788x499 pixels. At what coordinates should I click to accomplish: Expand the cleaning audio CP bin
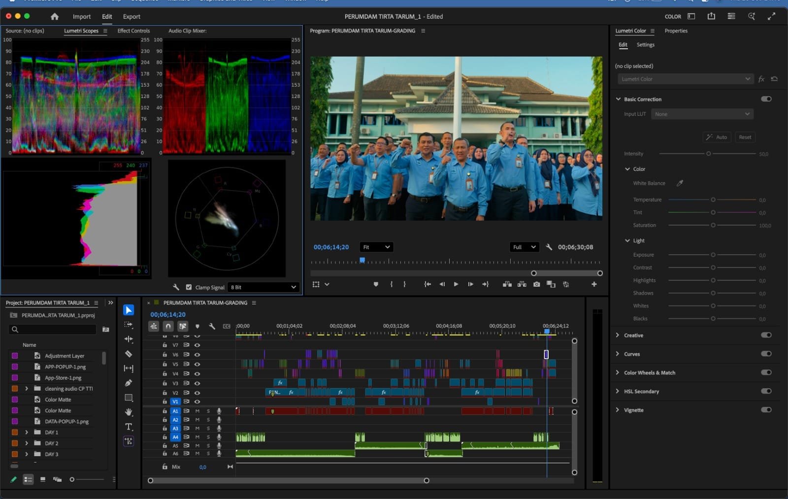tap(27, 389)
